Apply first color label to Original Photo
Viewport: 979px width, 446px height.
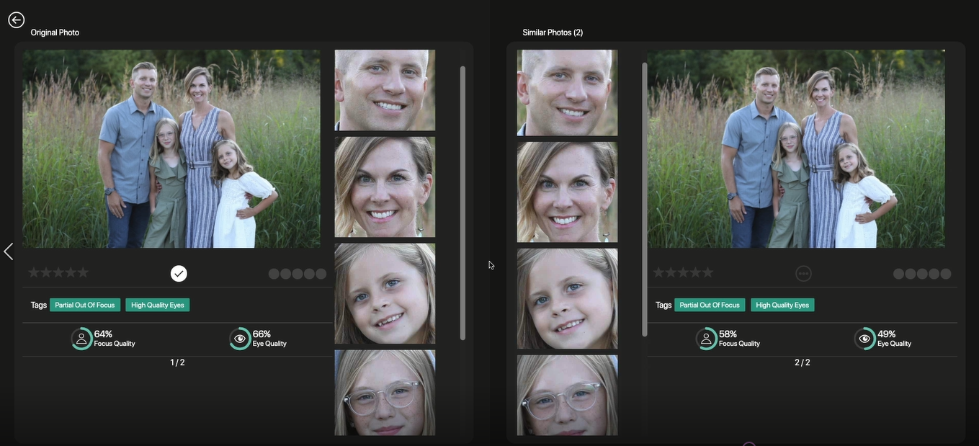click(274, 274)
